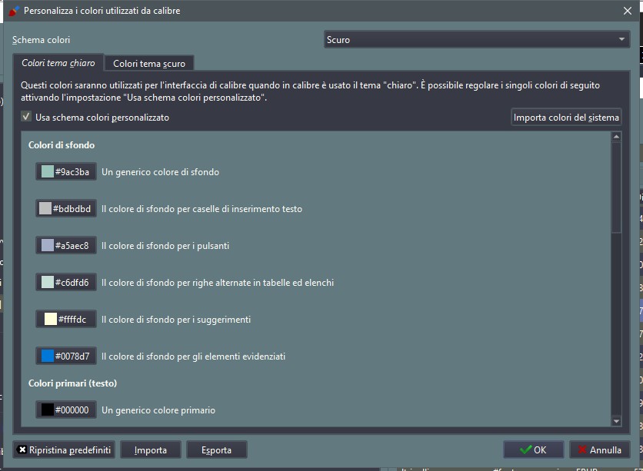
Task: Switch to the Colori tema scuro tab
Action: coord(149,64)
